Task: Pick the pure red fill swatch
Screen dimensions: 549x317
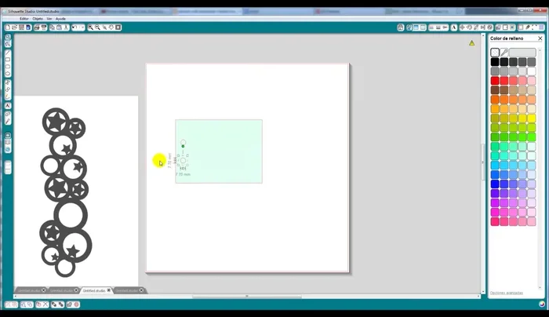Action: point(495,80)
